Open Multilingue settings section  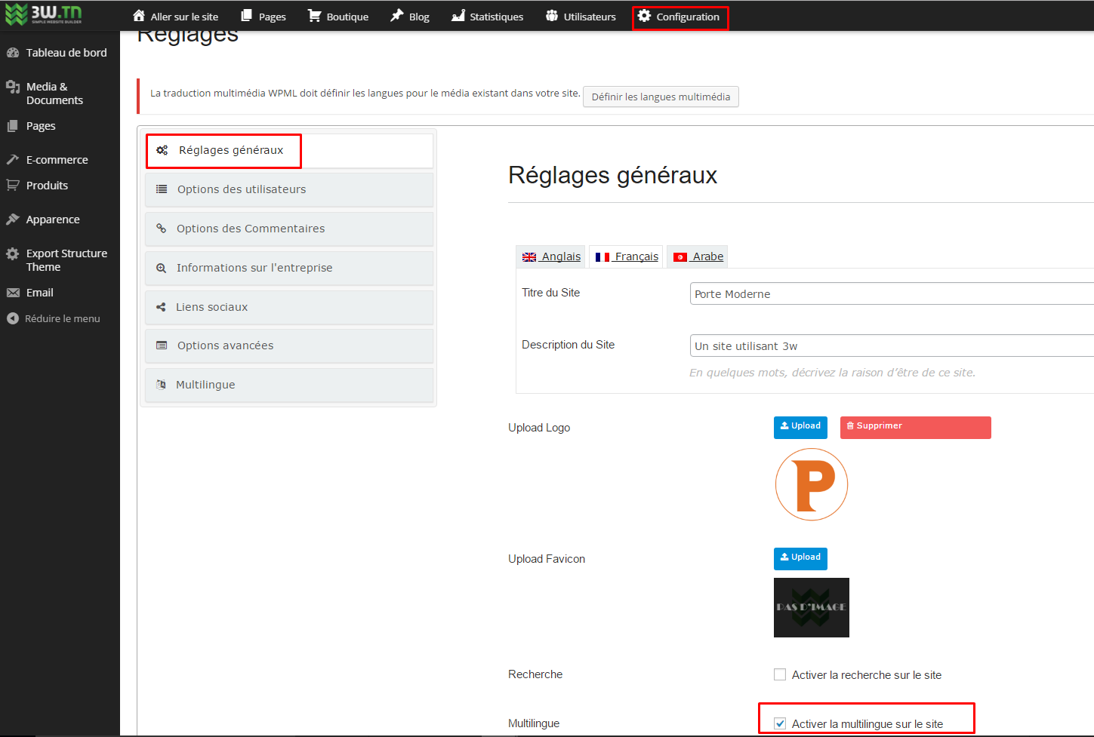pos(289,385)
